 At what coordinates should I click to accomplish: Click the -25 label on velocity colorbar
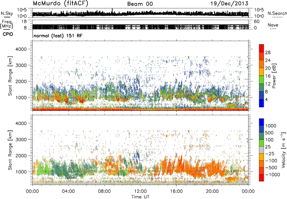270,153
